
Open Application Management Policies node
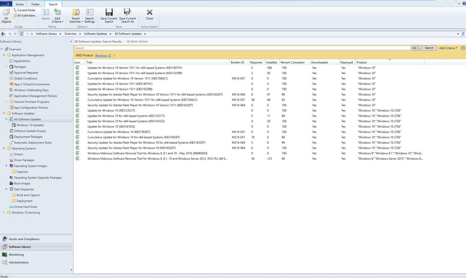[35, 96]
